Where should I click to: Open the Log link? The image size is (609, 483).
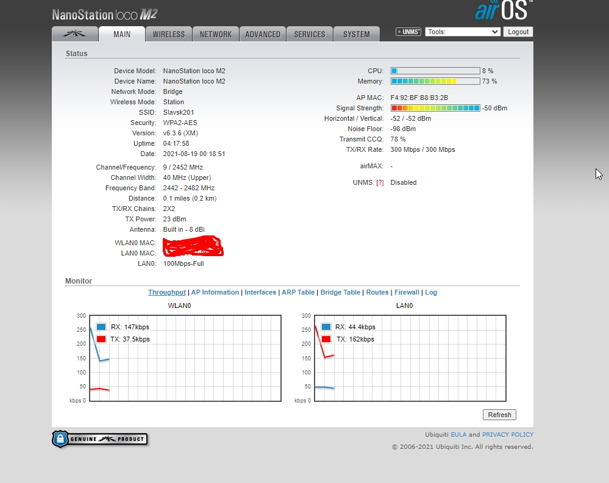(x=431, y=292)
